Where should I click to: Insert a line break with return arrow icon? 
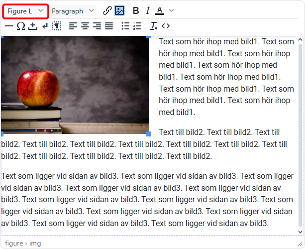45,26
